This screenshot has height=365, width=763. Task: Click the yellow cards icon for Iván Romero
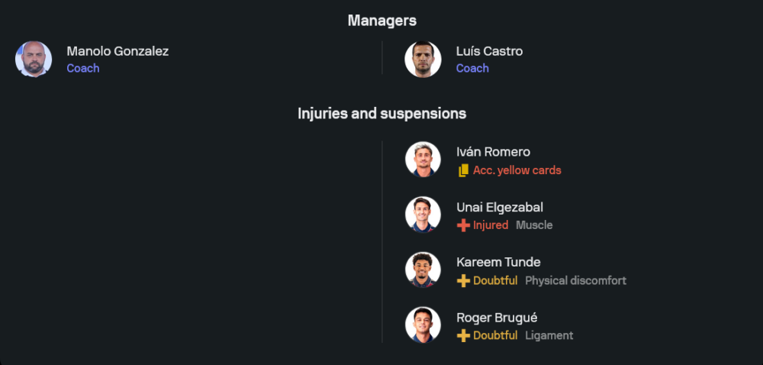463,171
